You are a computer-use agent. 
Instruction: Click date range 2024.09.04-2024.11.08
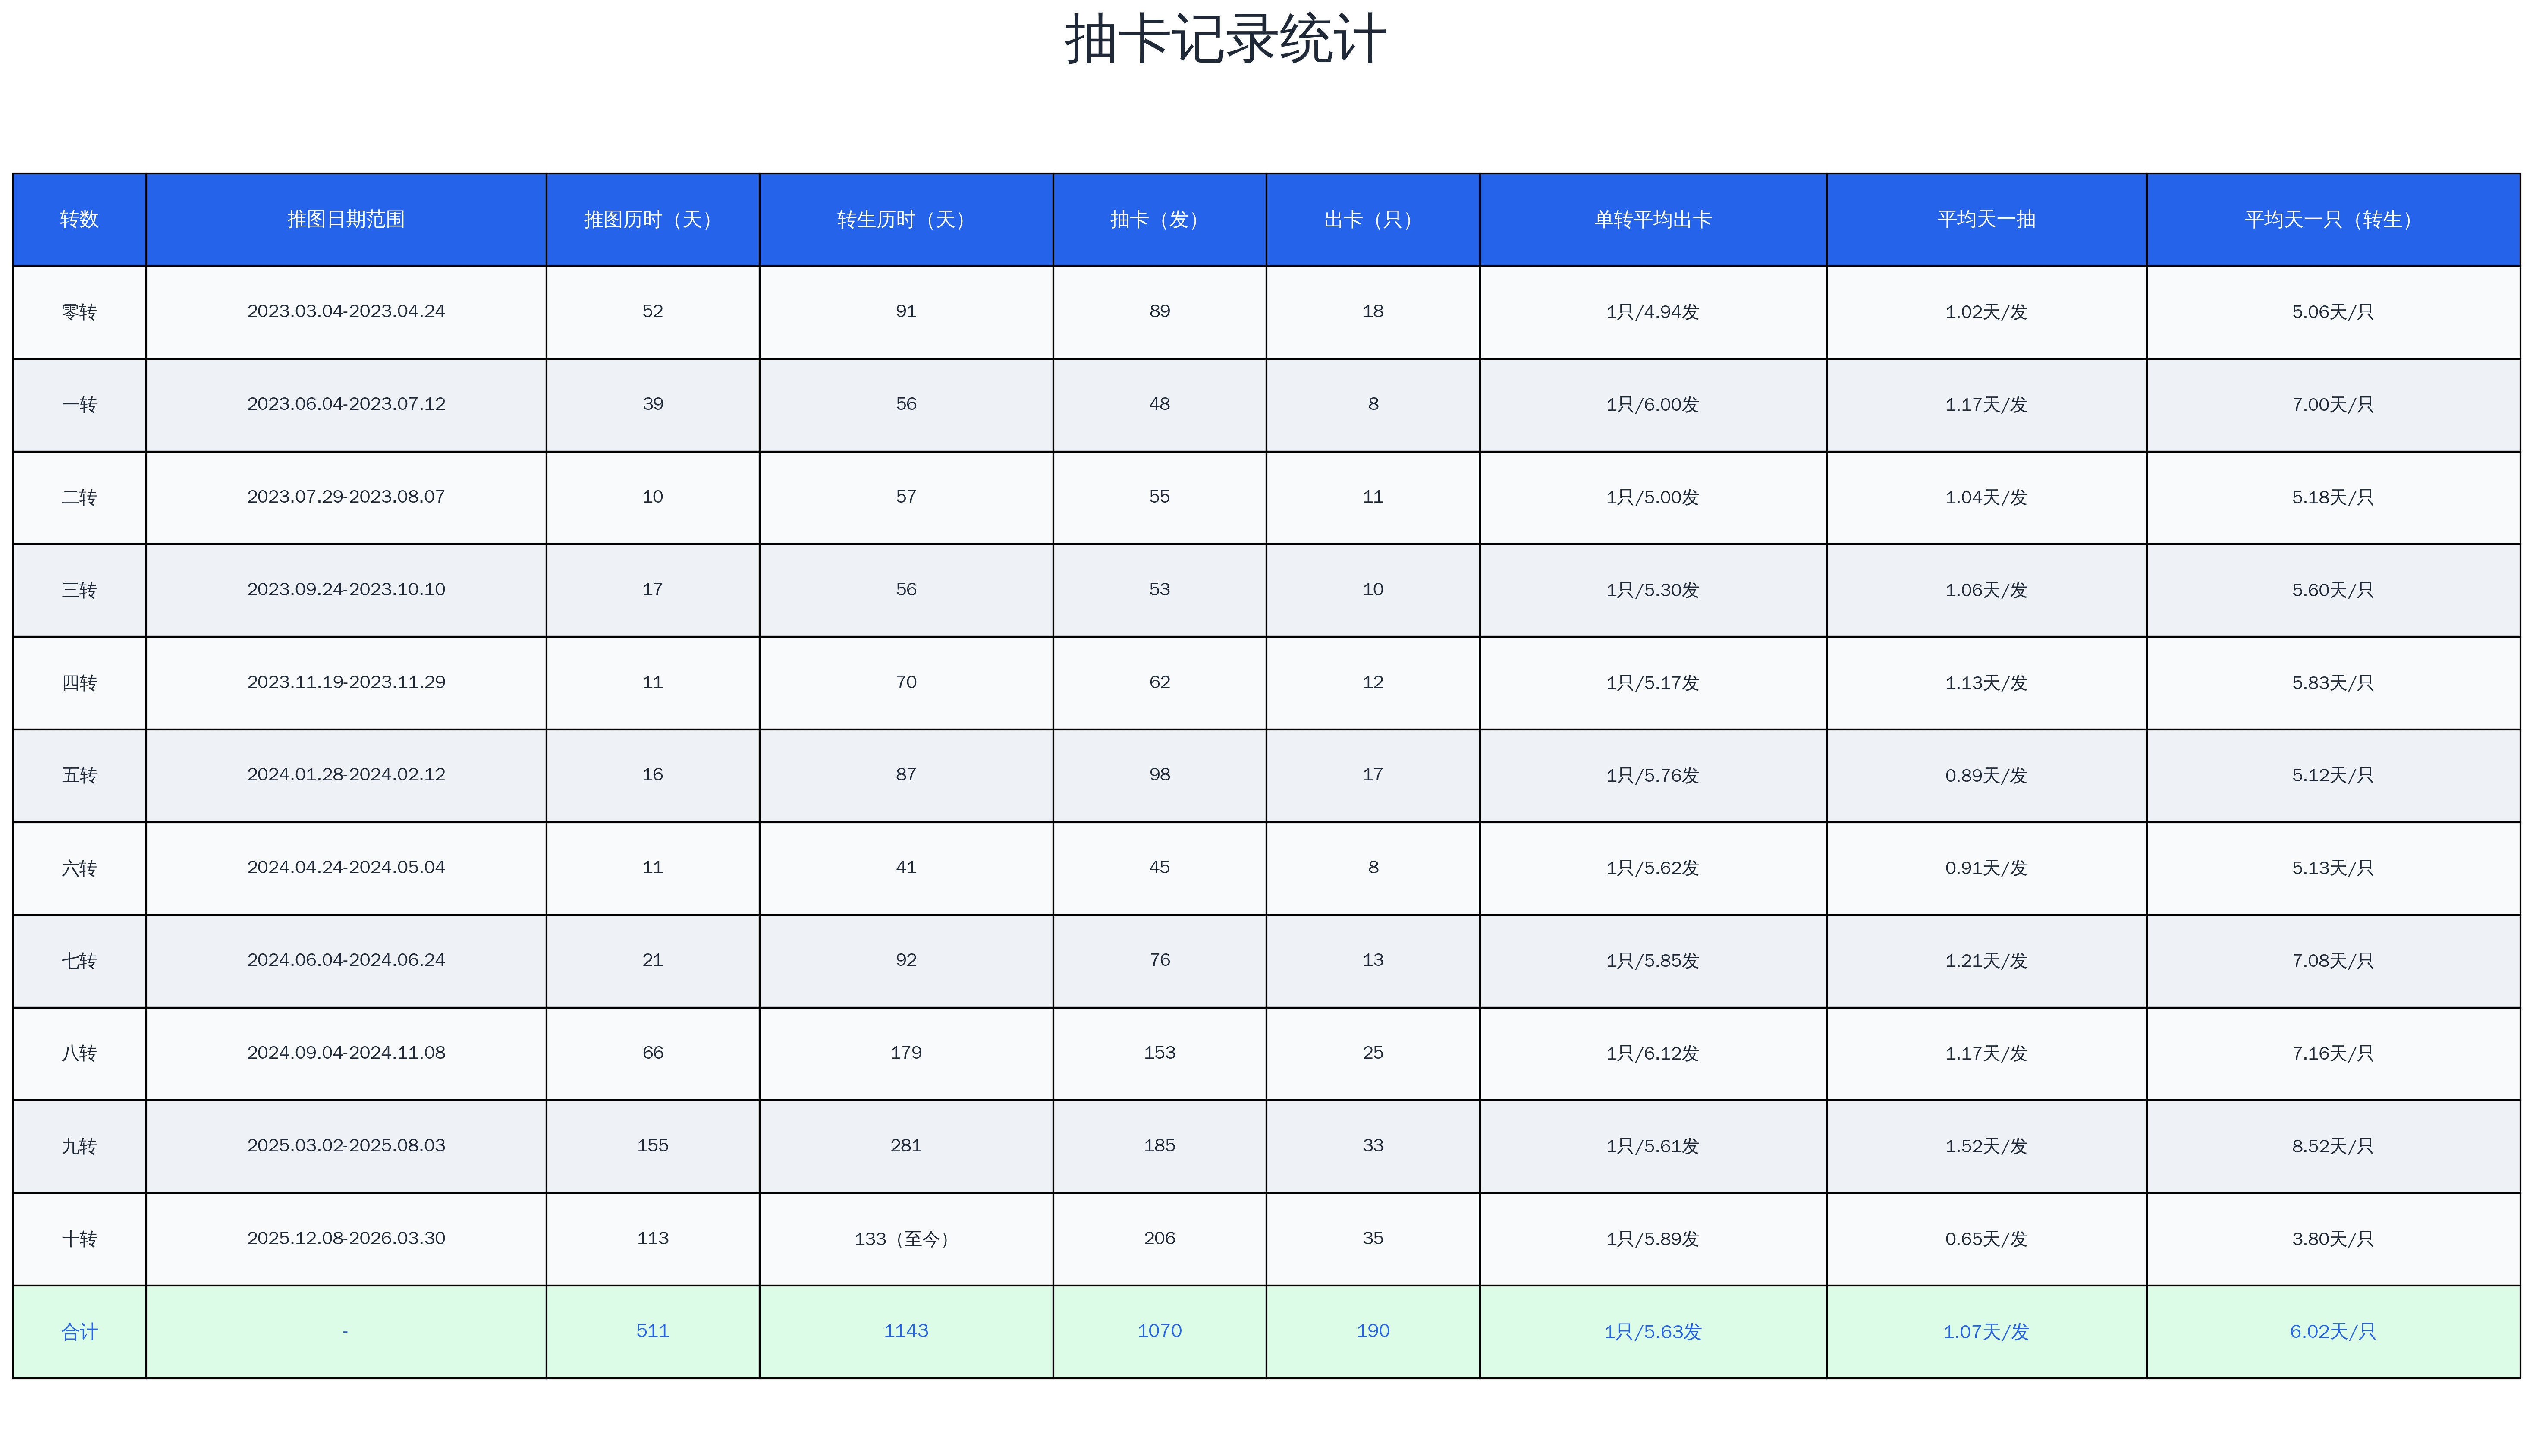pos(346,1053)
